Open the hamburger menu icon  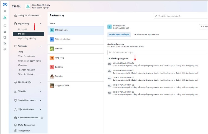pyautogui.click(x=5, y=11)
